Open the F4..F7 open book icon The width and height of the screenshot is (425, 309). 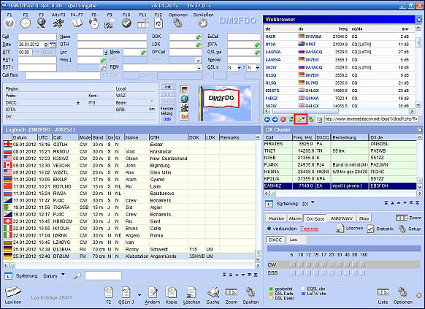[x=77, y=23]
